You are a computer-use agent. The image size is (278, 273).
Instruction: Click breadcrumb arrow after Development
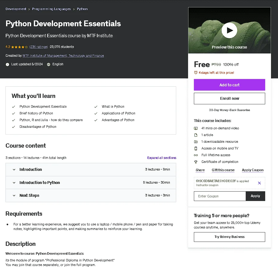[x=29, y=9]
